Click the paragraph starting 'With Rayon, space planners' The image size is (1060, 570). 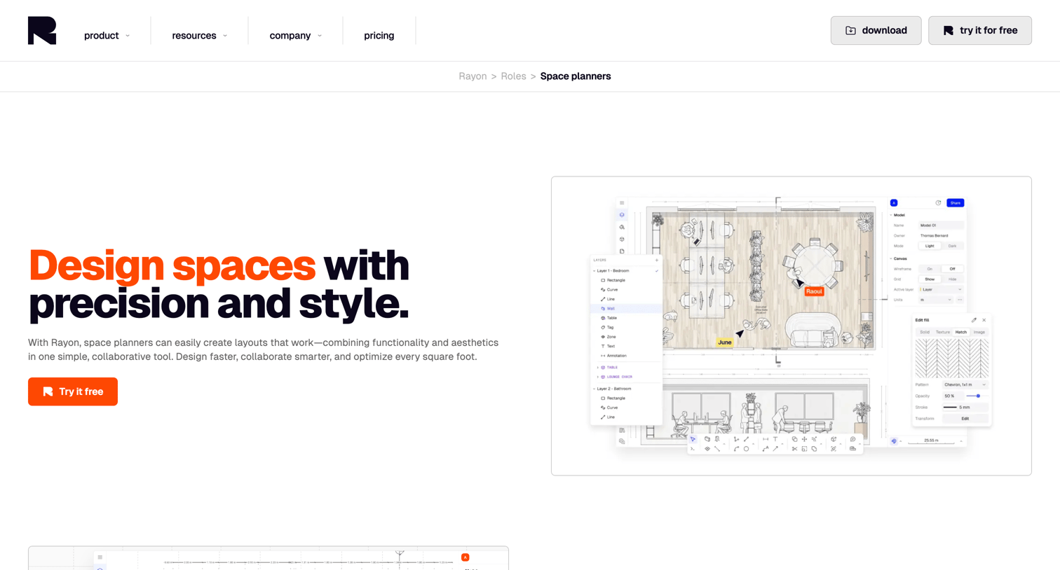(x=264, y=349)
